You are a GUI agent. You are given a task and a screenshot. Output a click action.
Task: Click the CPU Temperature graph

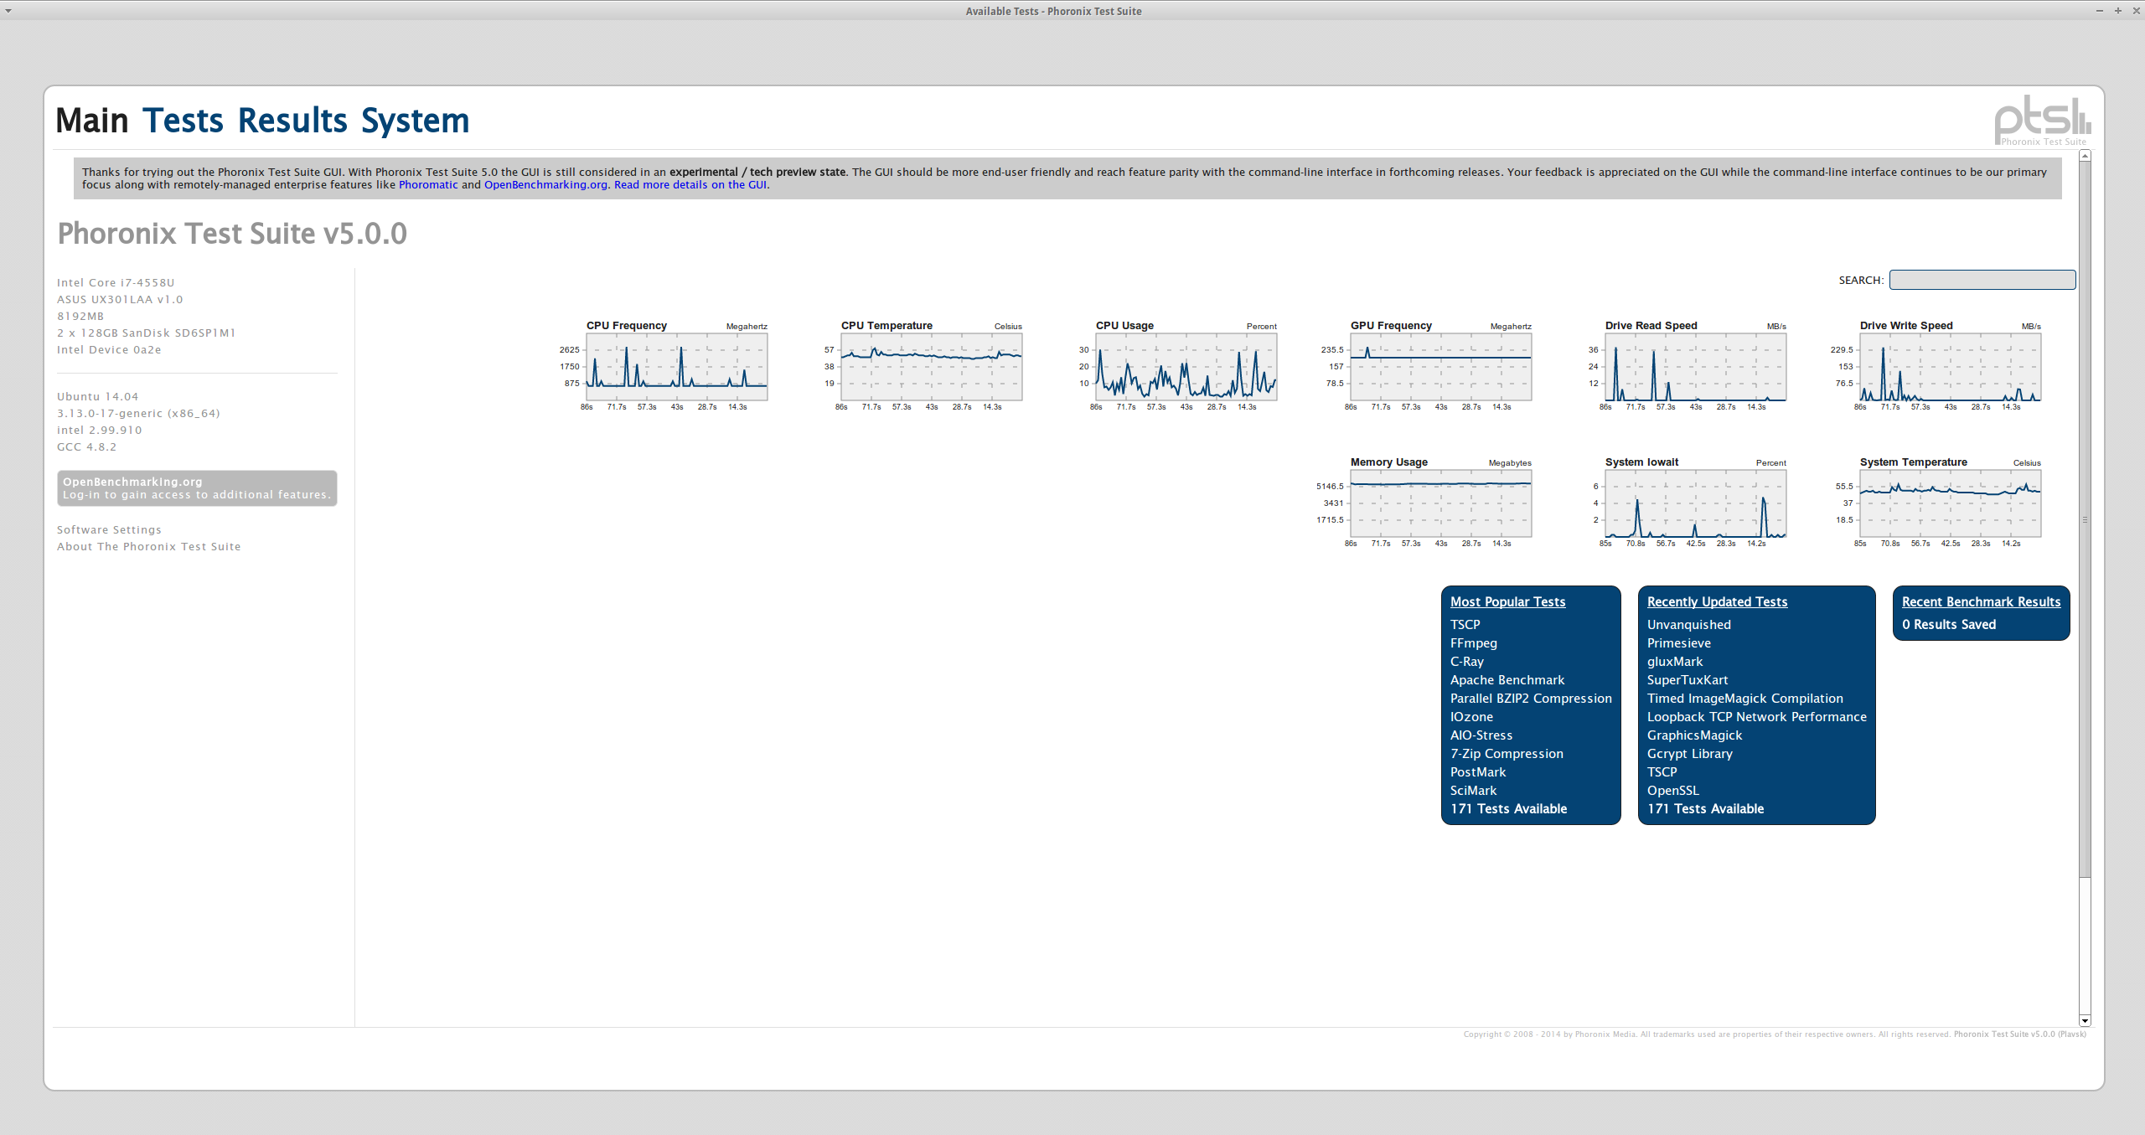(x=931, y=367)
